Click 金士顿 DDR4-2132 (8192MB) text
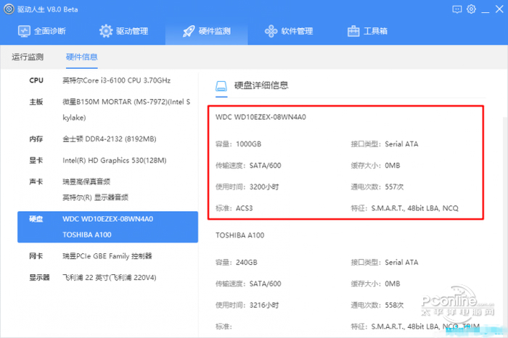 coord(110,139)
